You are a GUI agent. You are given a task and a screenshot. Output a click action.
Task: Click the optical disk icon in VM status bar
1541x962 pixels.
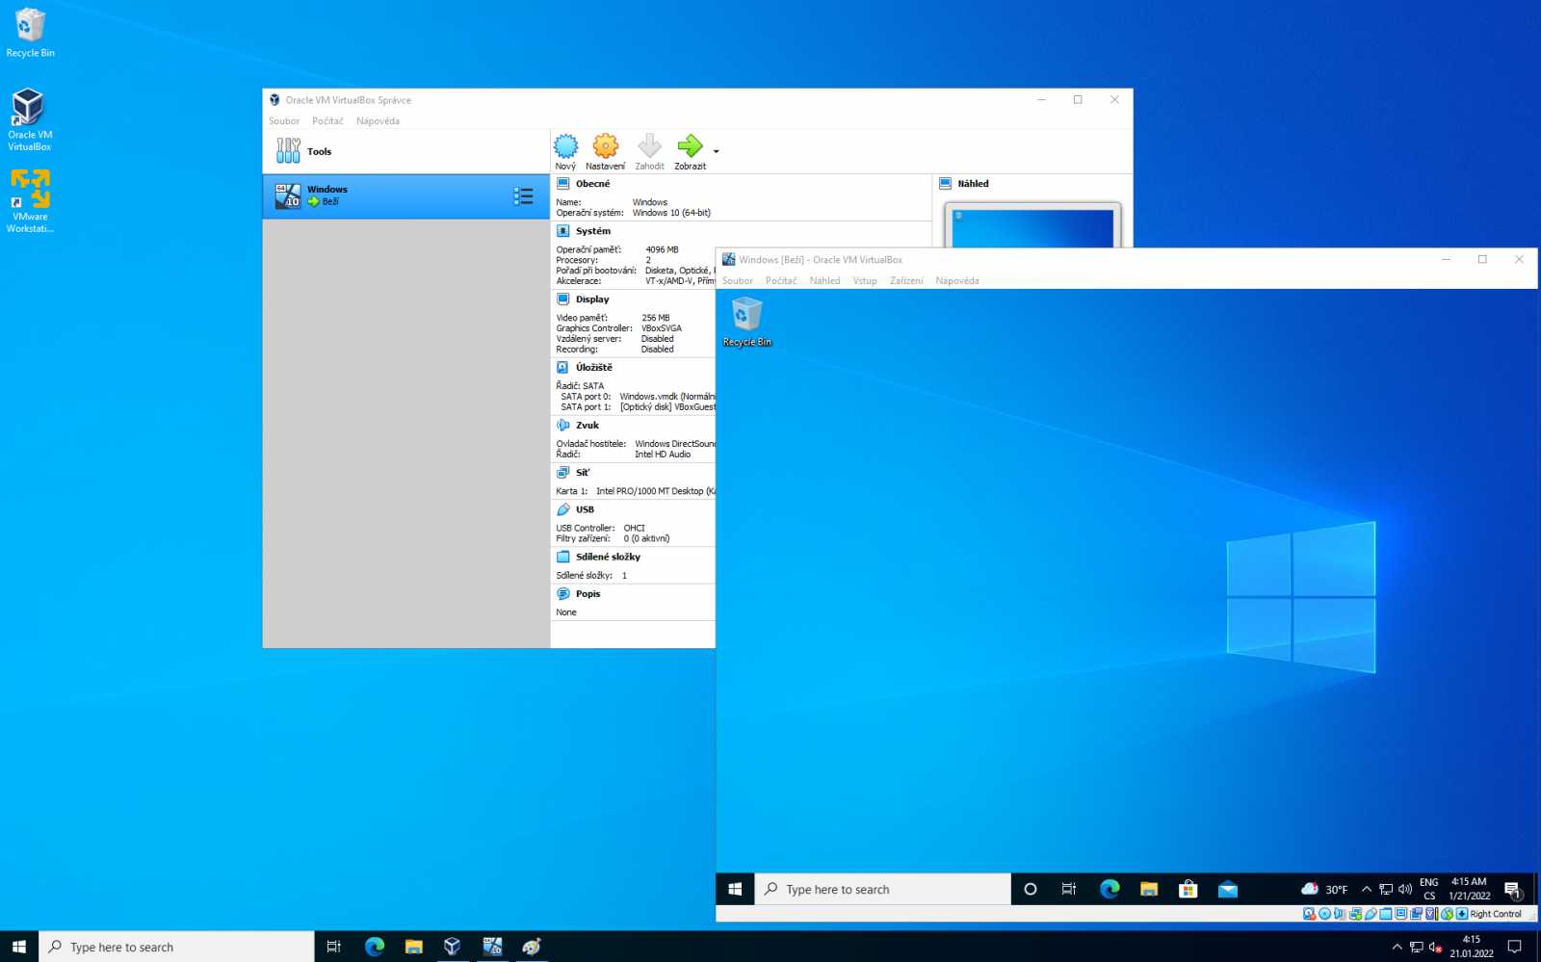[1324, 914]
